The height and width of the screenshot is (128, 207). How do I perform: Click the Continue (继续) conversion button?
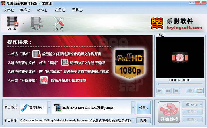click(192, 119)
